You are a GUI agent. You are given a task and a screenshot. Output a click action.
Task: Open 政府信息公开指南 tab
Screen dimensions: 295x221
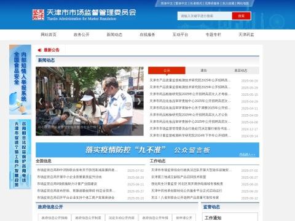tap(55, 218)
